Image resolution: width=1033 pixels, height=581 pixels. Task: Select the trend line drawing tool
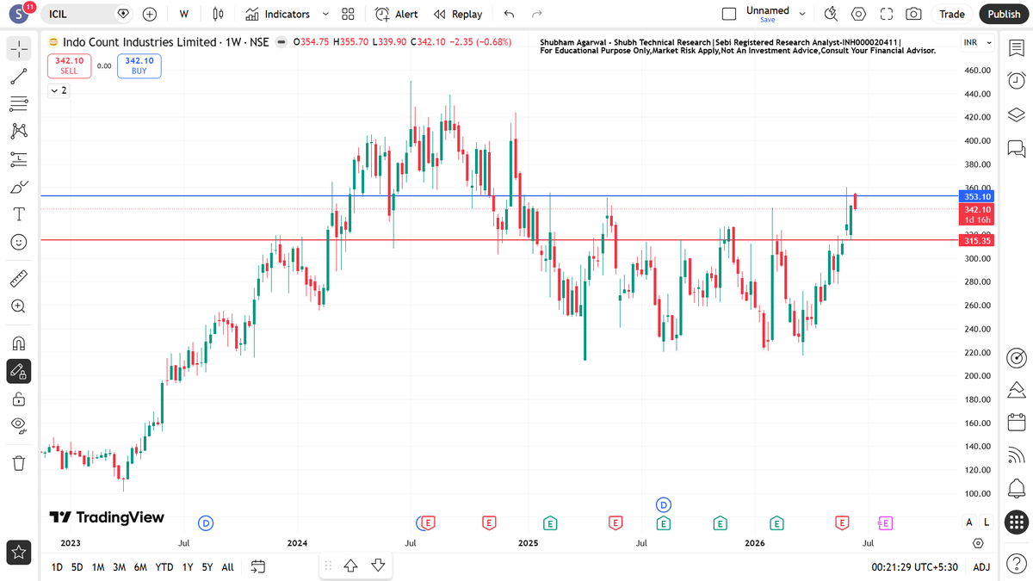[x=19, y=77]
